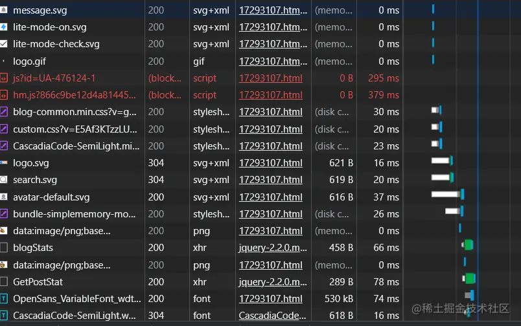Select the logo.svg request name
The image size is (521, 326).
(x=31, y=163)
